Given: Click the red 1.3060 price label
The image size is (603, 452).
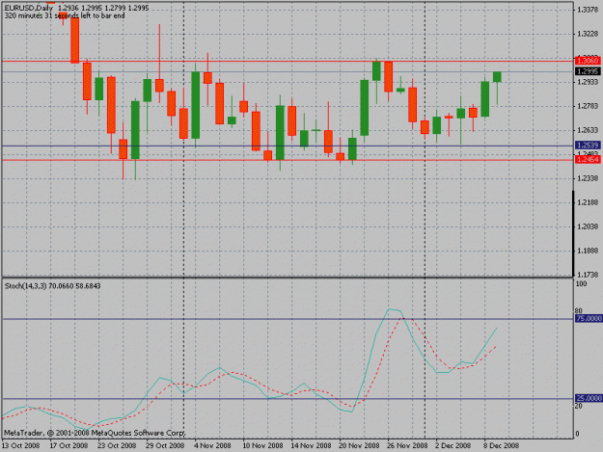Looking at the screenshot, I should click(x=588, y=61).
